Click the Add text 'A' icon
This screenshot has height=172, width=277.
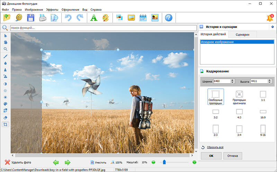click(x=93, y=18)
